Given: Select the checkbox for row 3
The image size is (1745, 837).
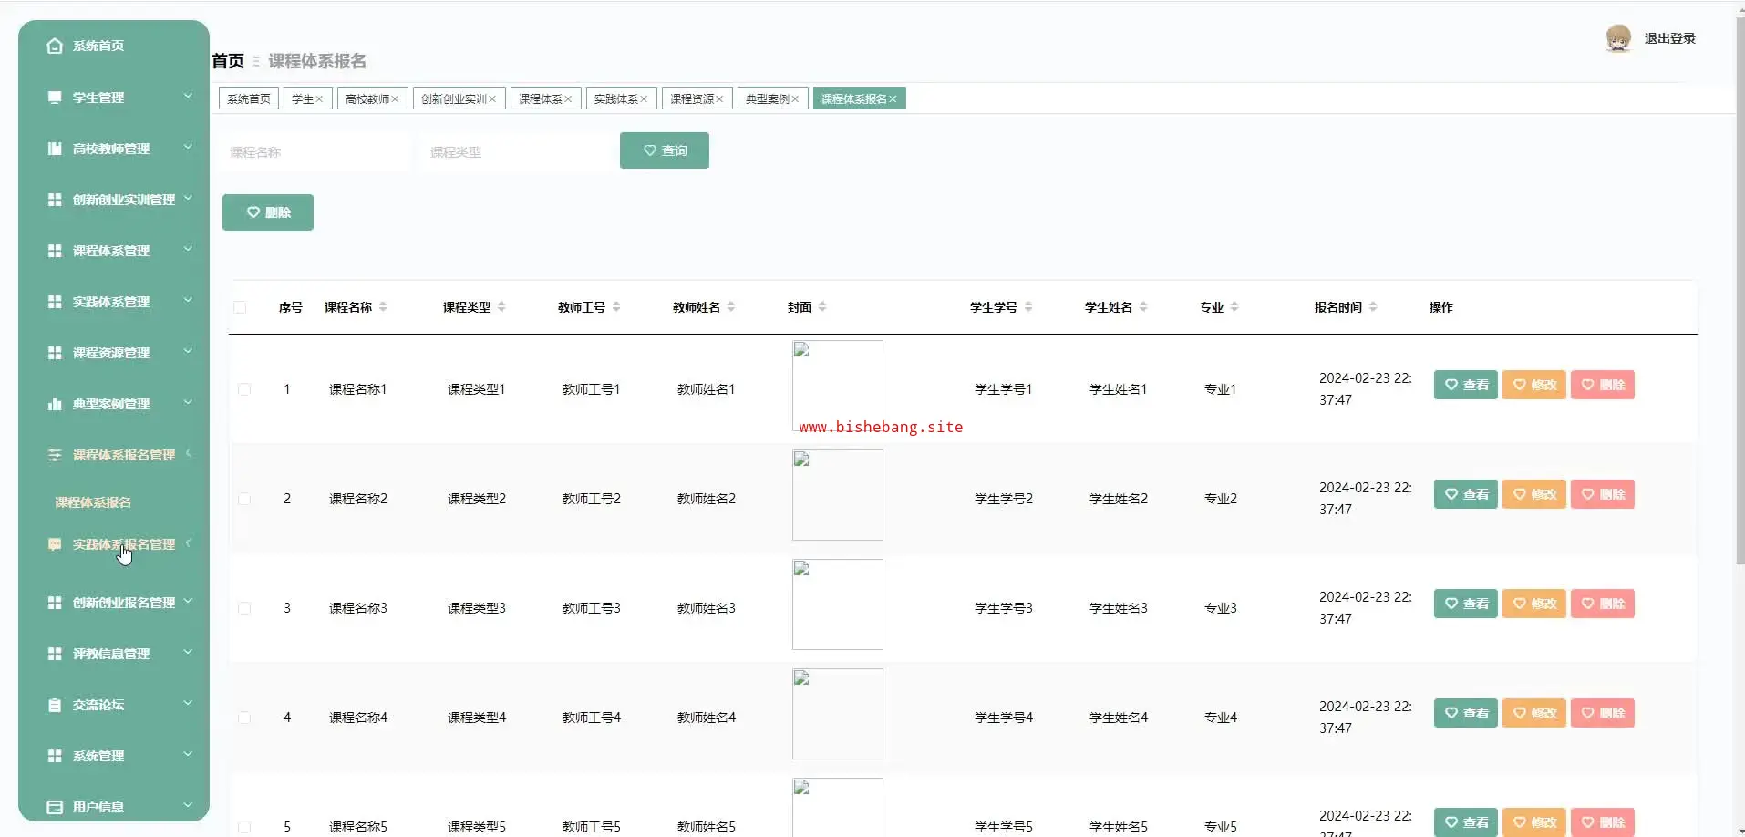Looking at the screenshot, I should tap(244, 608).
